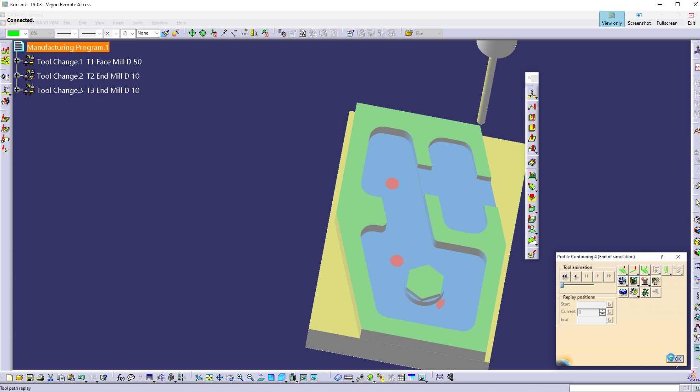Rewind tool animation to start

click(565, 276)
